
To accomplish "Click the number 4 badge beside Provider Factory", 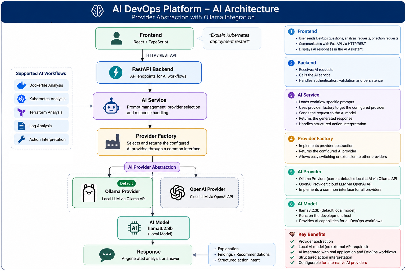I will tap(291, 139).
